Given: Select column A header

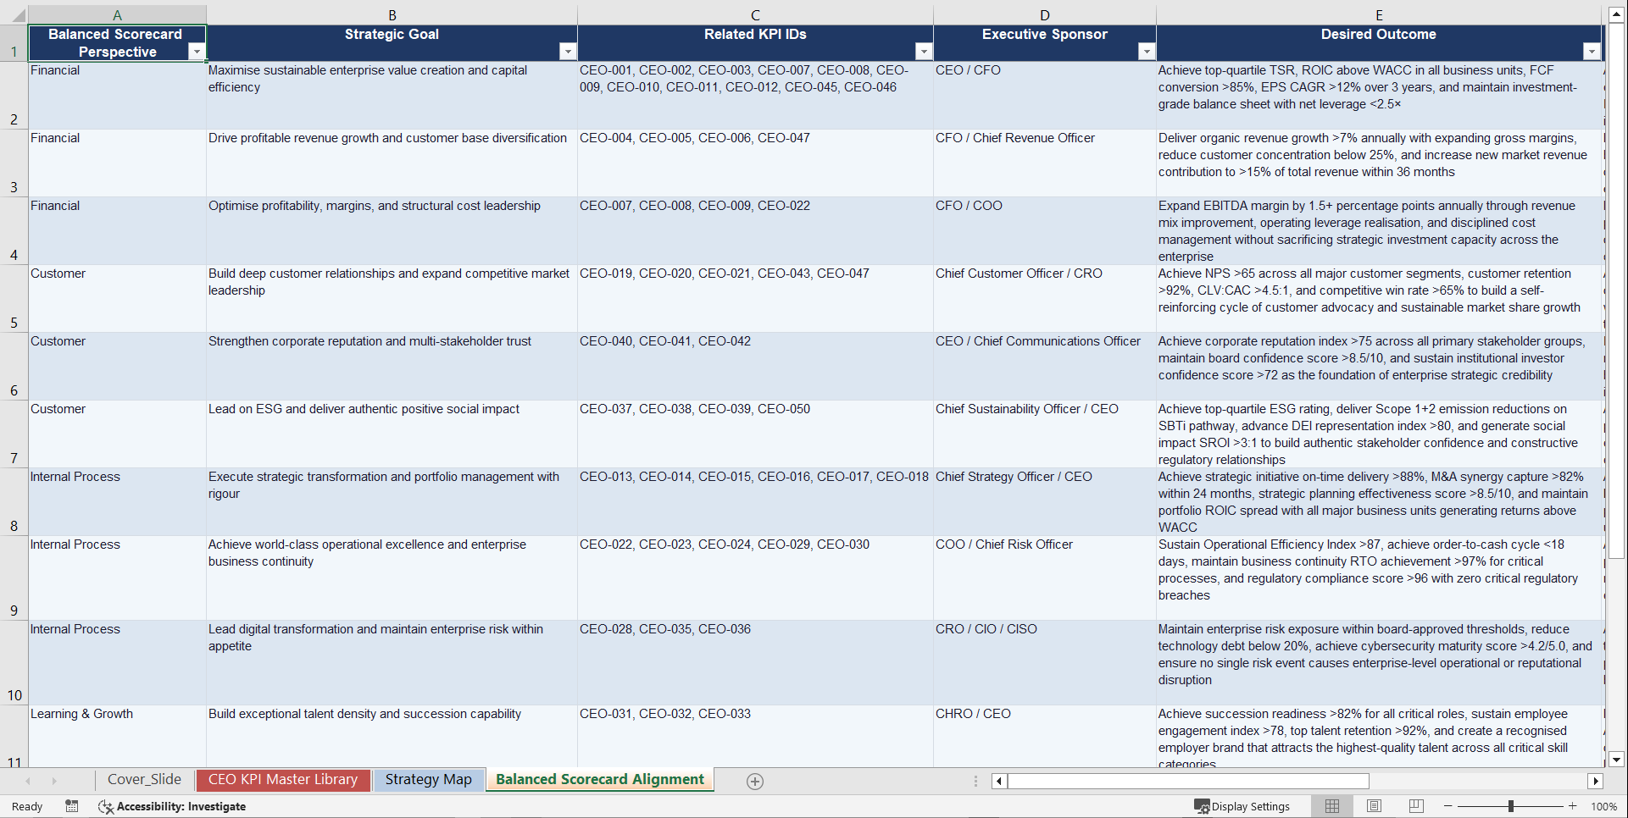Looking at the screenshot, I should 117,15.
